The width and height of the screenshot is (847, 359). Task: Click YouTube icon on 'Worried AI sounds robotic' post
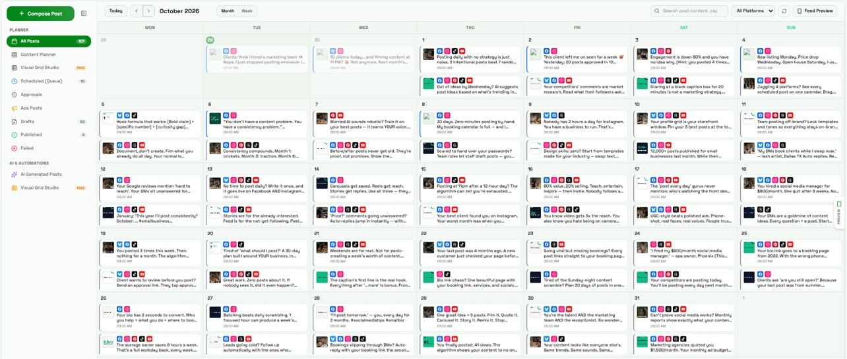coord(340,115)
